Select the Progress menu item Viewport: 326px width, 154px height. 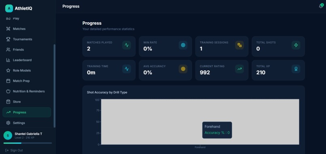pyautogui.click(x=27, y=112)
